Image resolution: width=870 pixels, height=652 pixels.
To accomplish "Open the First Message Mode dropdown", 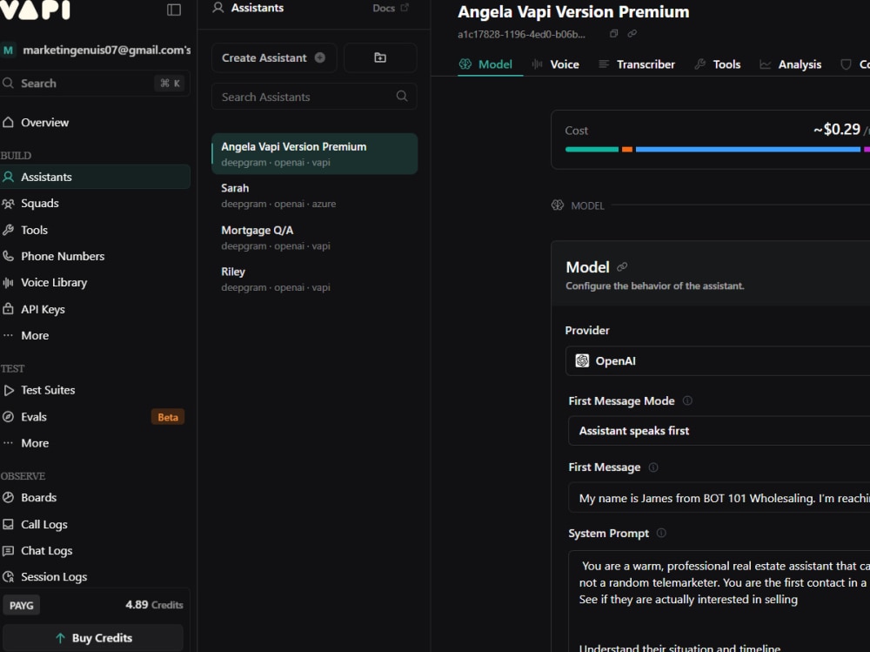I will [719, 431].
